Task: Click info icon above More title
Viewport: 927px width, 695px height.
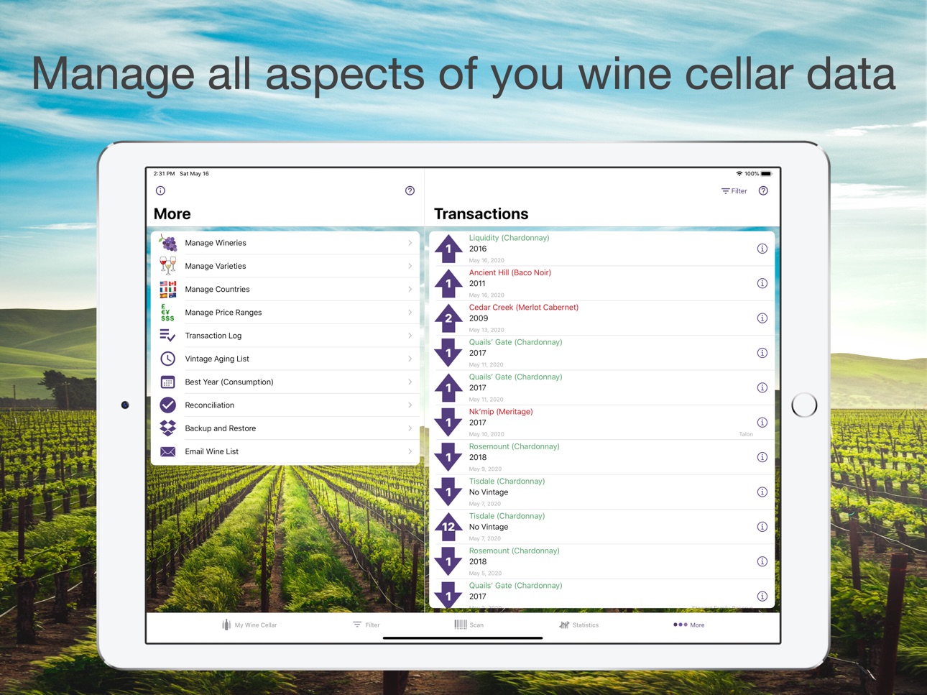Action: [x=160, y=190]
